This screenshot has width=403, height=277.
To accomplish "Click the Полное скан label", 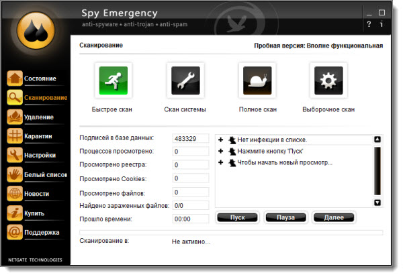I will 258,109.
